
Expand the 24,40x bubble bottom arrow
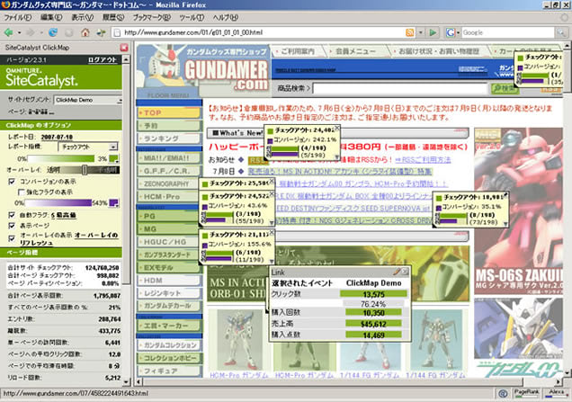[x=336, y=157]
